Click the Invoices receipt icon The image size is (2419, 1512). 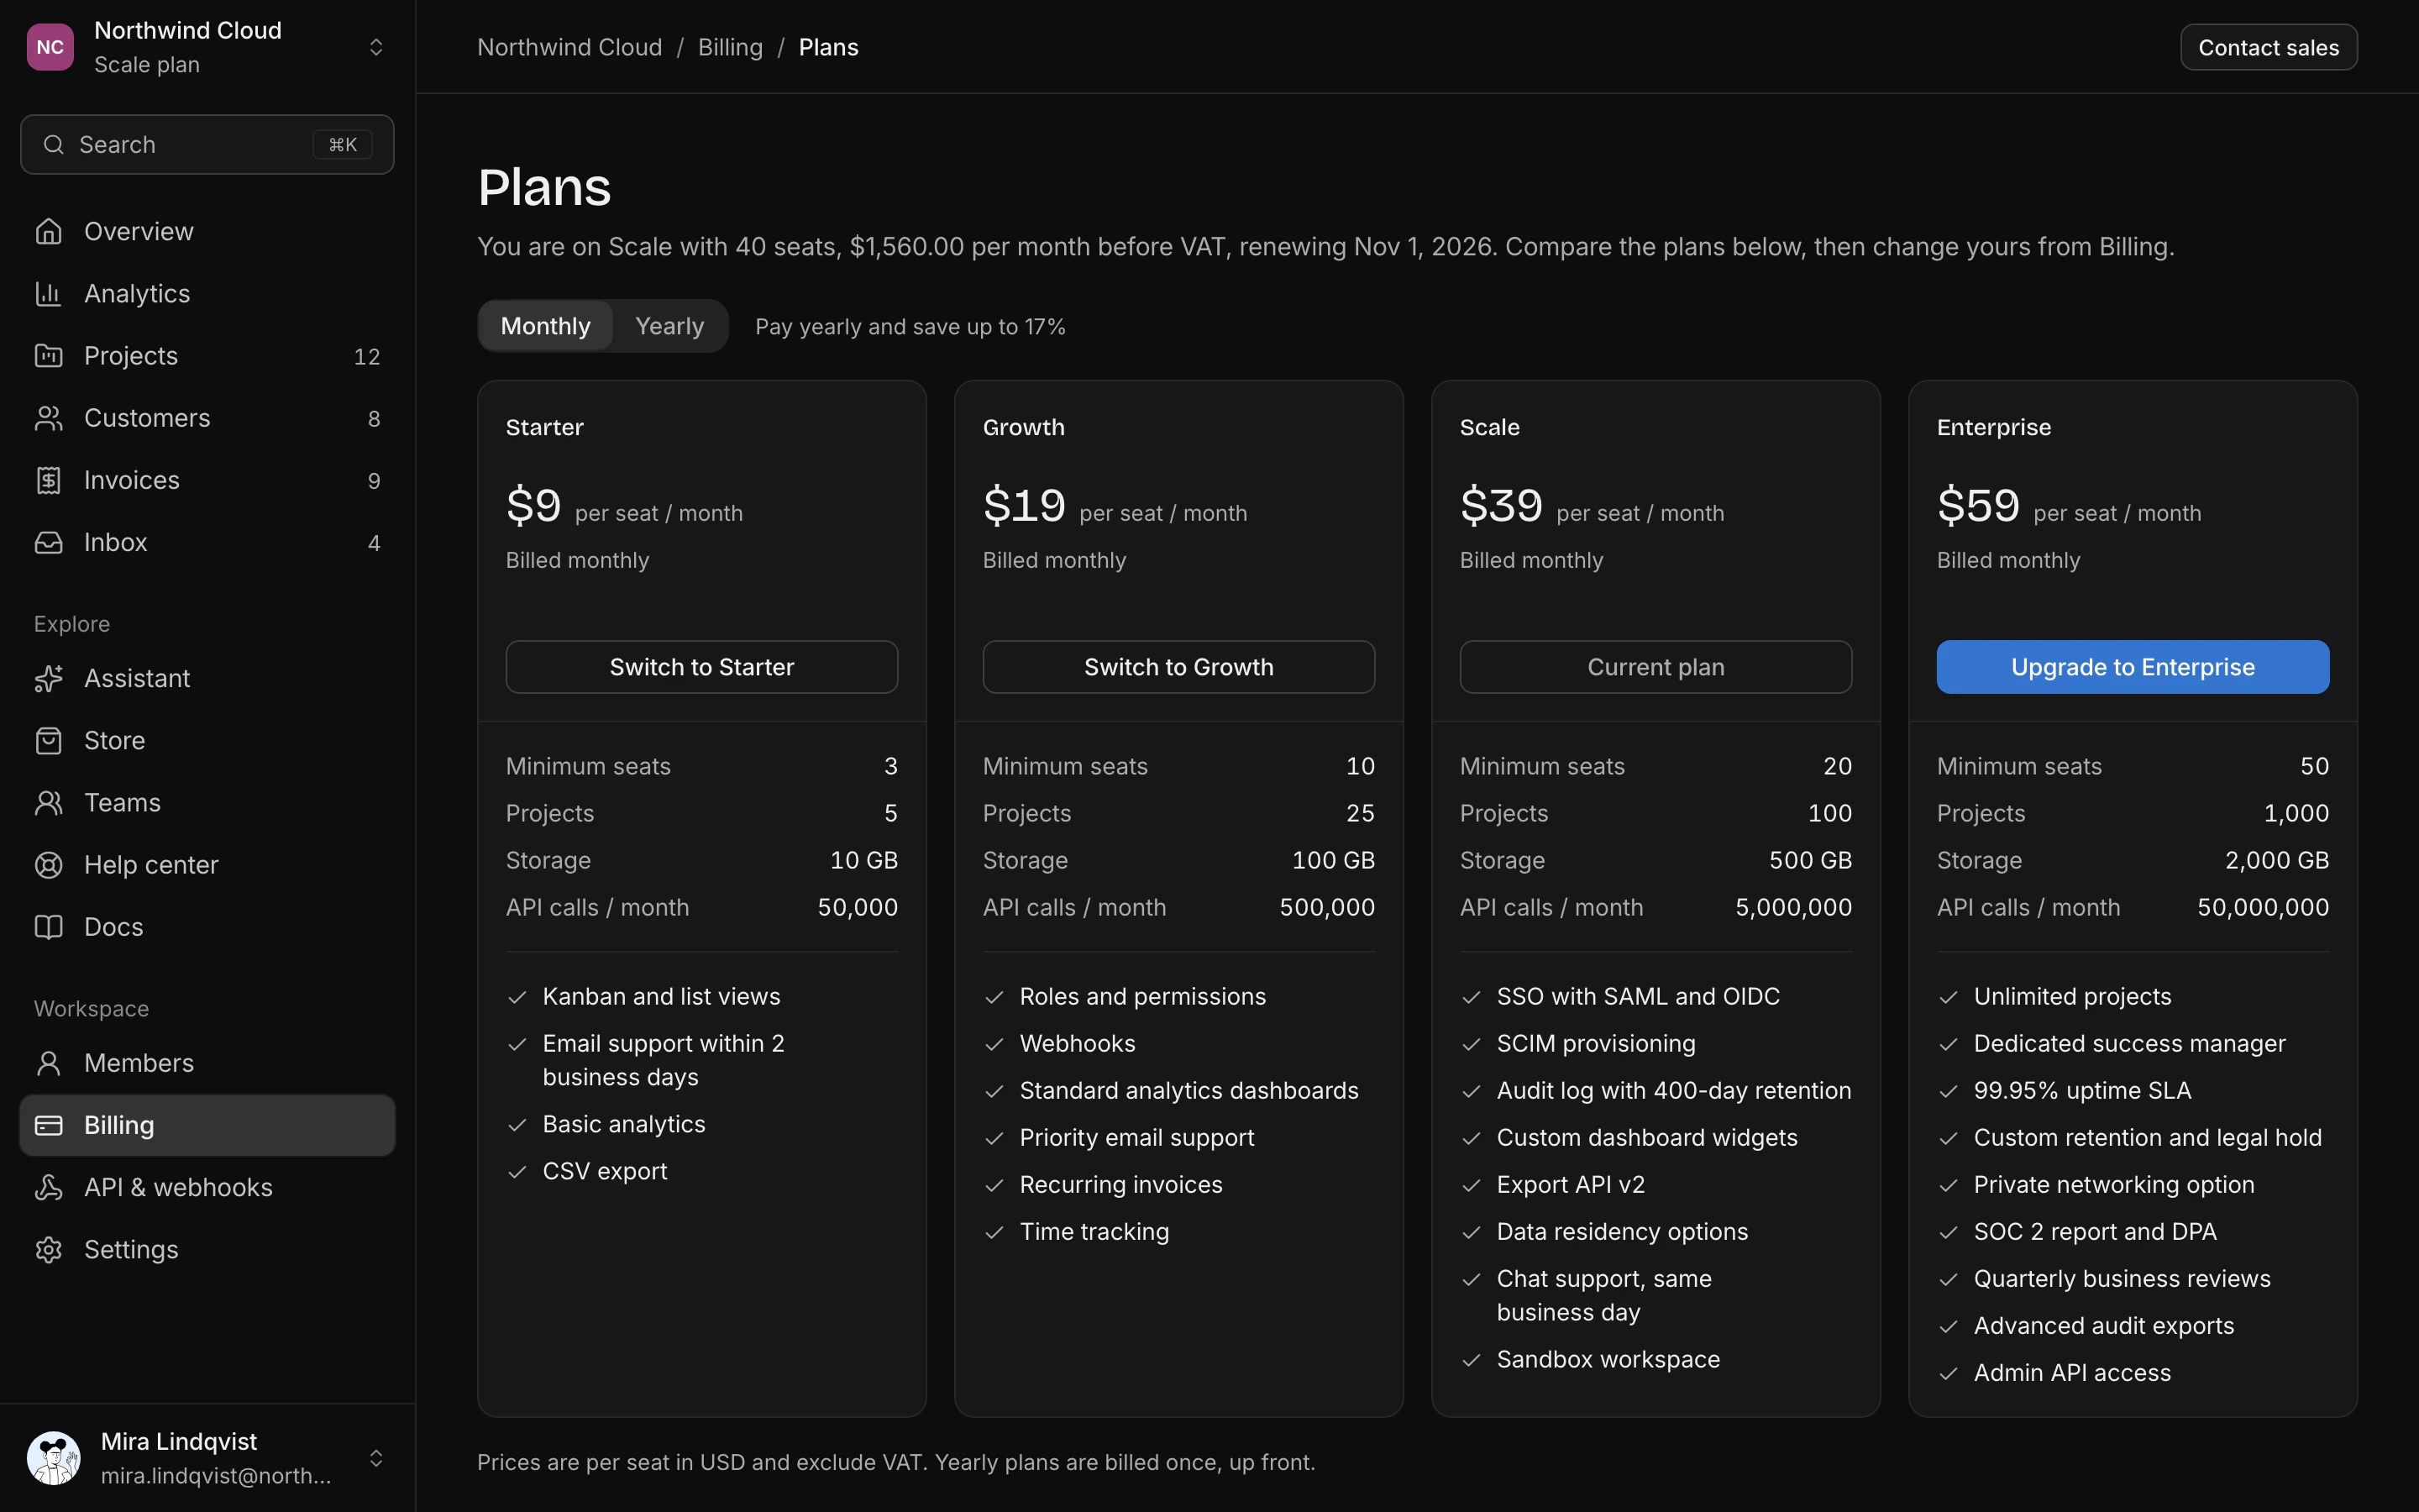coord(49,480)
